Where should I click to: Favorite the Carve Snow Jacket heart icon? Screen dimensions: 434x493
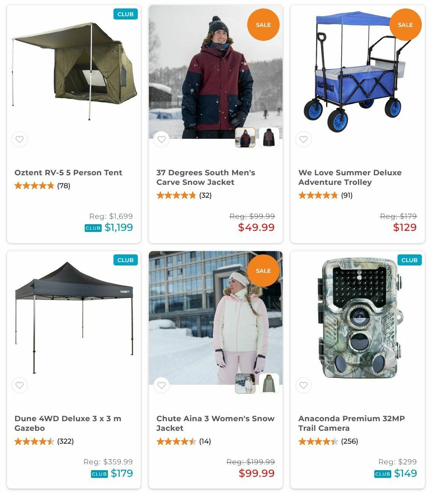(161, 140)
